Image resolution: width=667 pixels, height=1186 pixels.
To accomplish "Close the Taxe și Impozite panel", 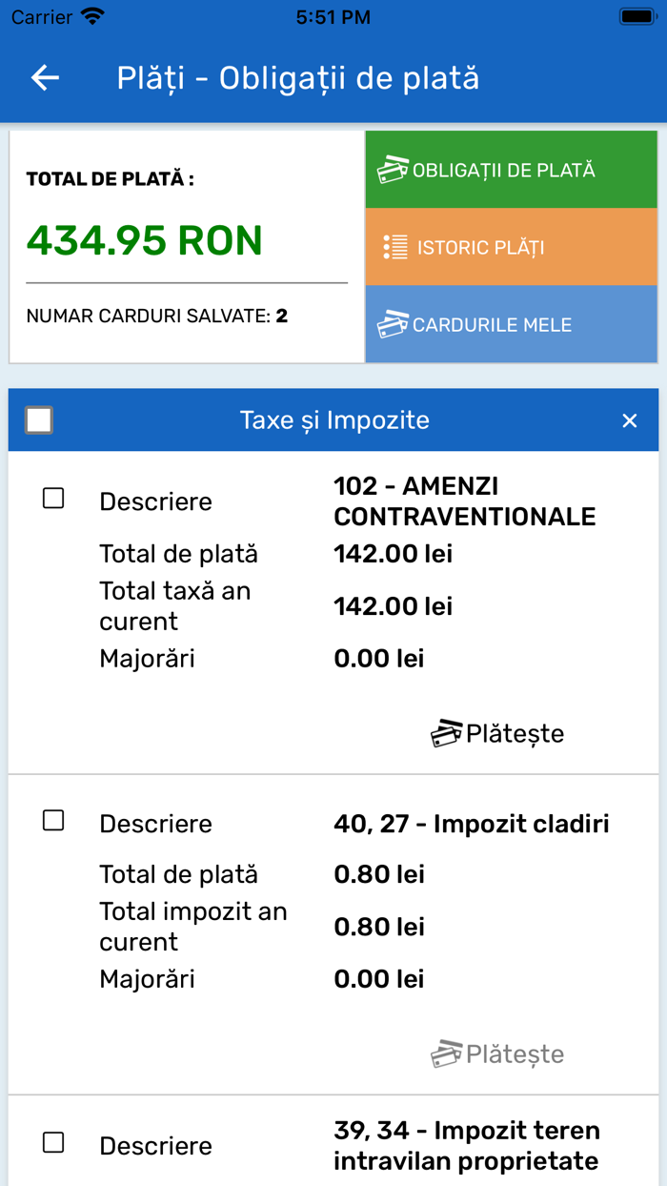I will tap(629, 419).
